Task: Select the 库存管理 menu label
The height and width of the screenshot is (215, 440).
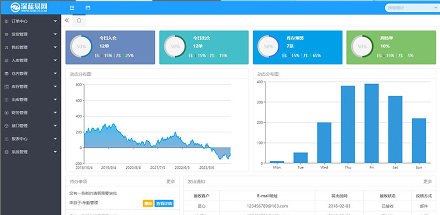Action: [x=19, y=87]
